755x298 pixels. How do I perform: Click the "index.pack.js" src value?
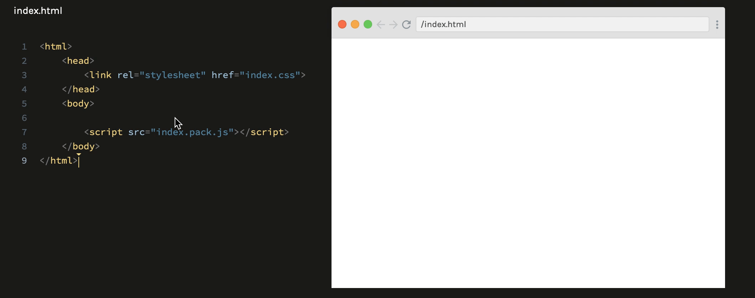click(192, 132)
